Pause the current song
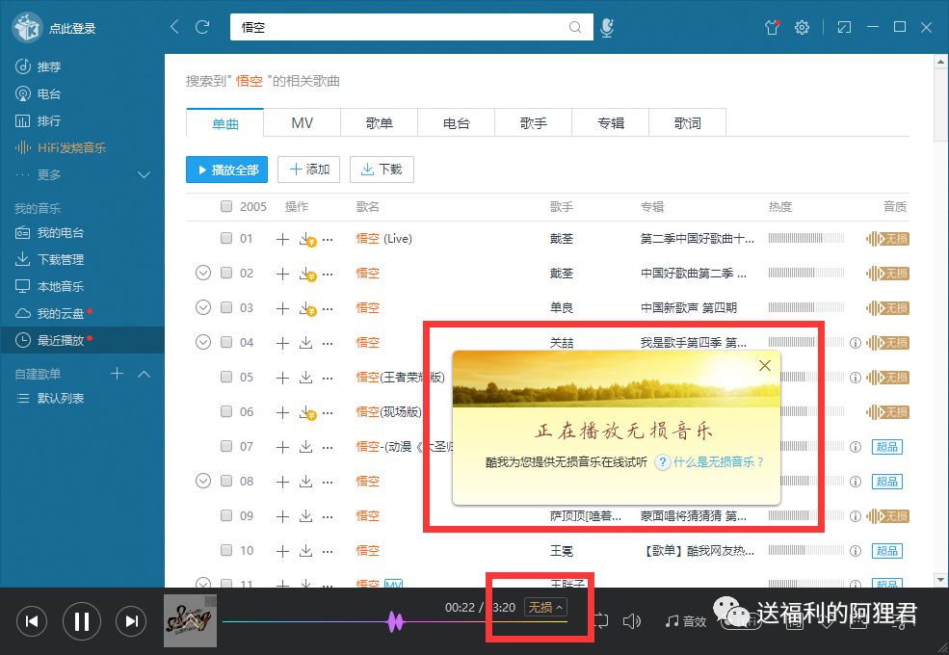Screen dimensions: 949x655 (82, 621)
